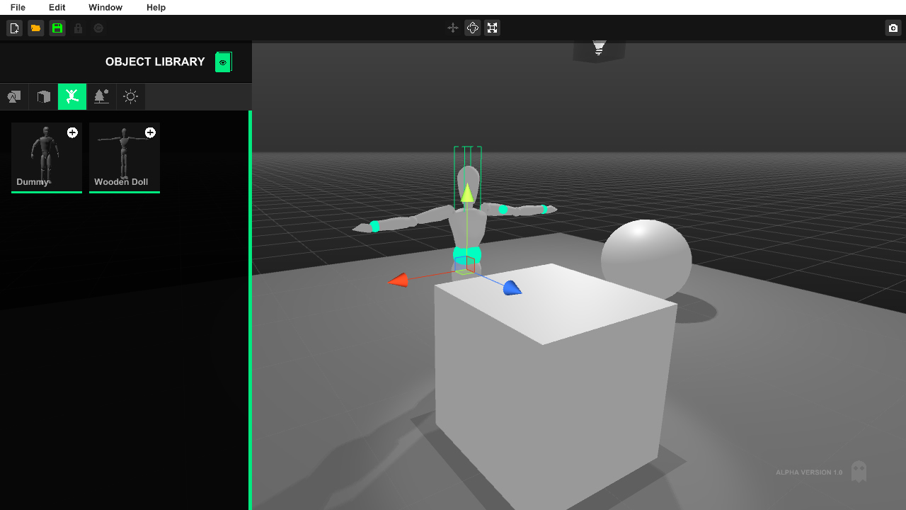The image size is (906, 510).
Task: Activate the Rotate gizmo tool
Action: (x=472, y=28)
